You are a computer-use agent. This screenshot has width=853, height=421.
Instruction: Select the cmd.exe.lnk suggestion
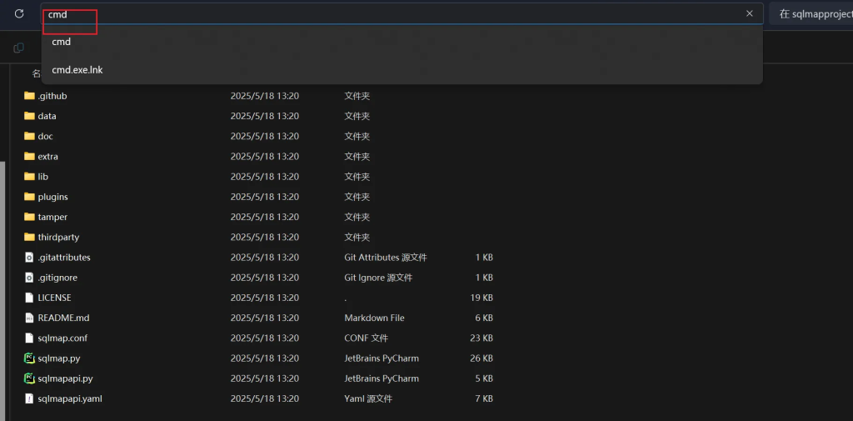coord(402,70)
